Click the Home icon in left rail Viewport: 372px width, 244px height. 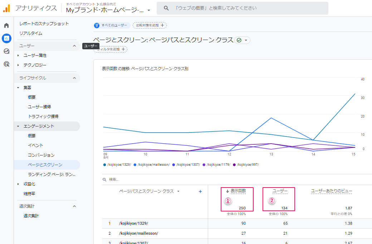[6, 25]
